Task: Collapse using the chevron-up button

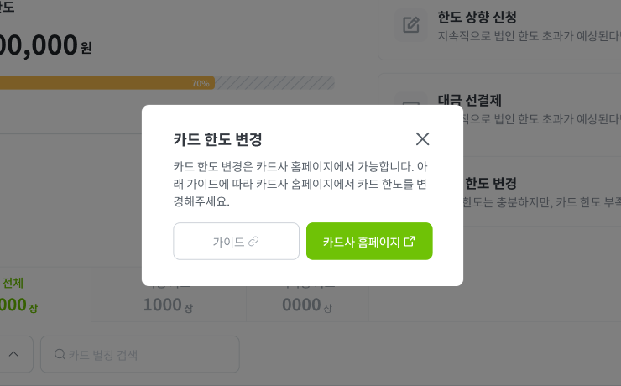Action: pyautogui.click(x=13, y=354)
